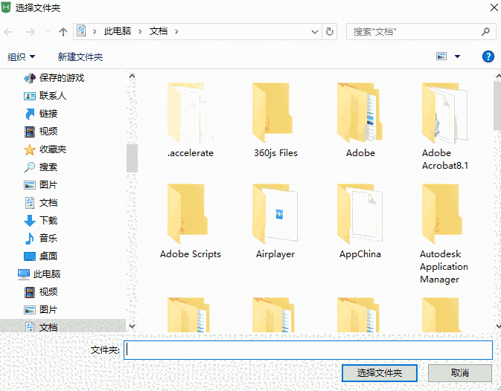The height and width of the screenshot is (391, 501).
Task: Select the Adobe Acrobat8.1 folder
Action: coord(444,126)
